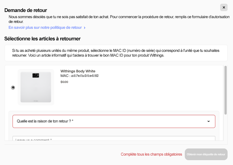Close the Demande de retour dialog
This screenshot has height=165, width=233.
click(224, 7)
